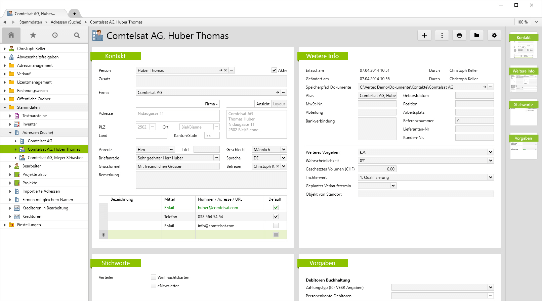This screenshot has width=542, height=301.
Task: Jump to person via arrow in Person field
Action: 221,70
